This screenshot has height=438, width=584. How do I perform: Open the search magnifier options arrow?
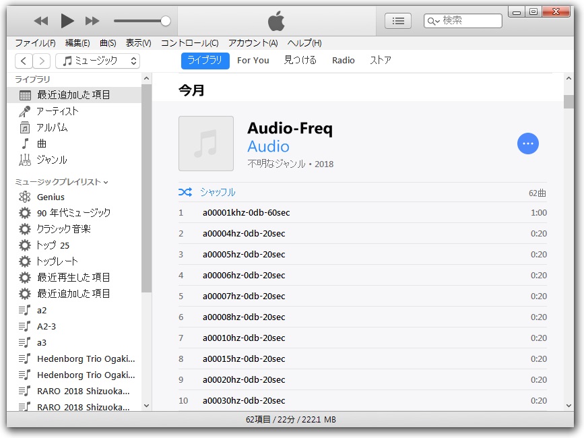434,22
